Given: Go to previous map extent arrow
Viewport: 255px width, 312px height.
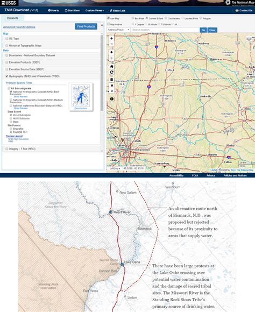Looking at the screenshot, I should click(x=112, y=52).
